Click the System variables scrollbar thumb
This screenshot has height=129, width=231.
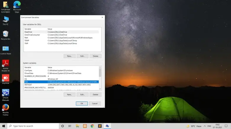coord(100,72)
